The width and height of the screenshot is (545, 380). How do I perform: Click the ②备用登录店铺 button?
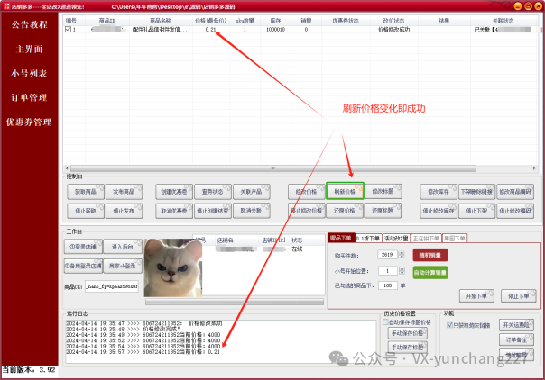(x=83, y=266)
